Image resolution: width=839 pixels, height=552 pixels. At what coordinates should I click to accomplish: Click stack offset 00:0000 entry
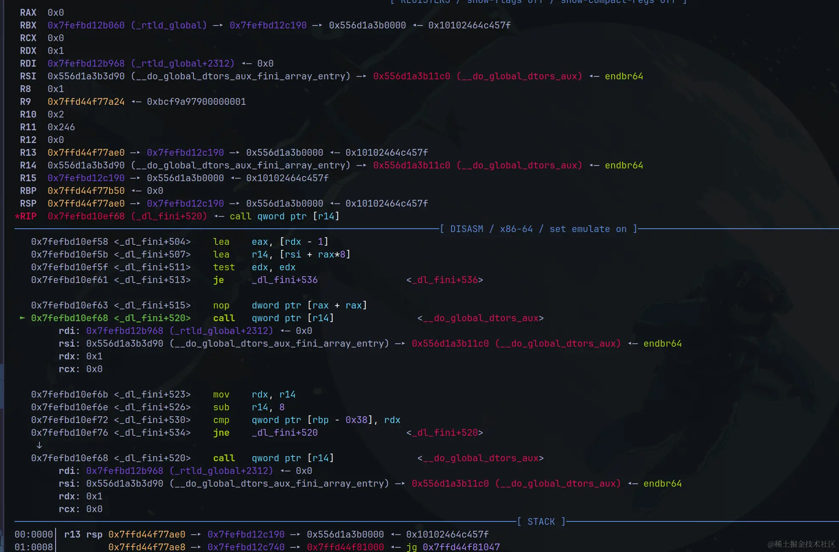coord(34,535)
